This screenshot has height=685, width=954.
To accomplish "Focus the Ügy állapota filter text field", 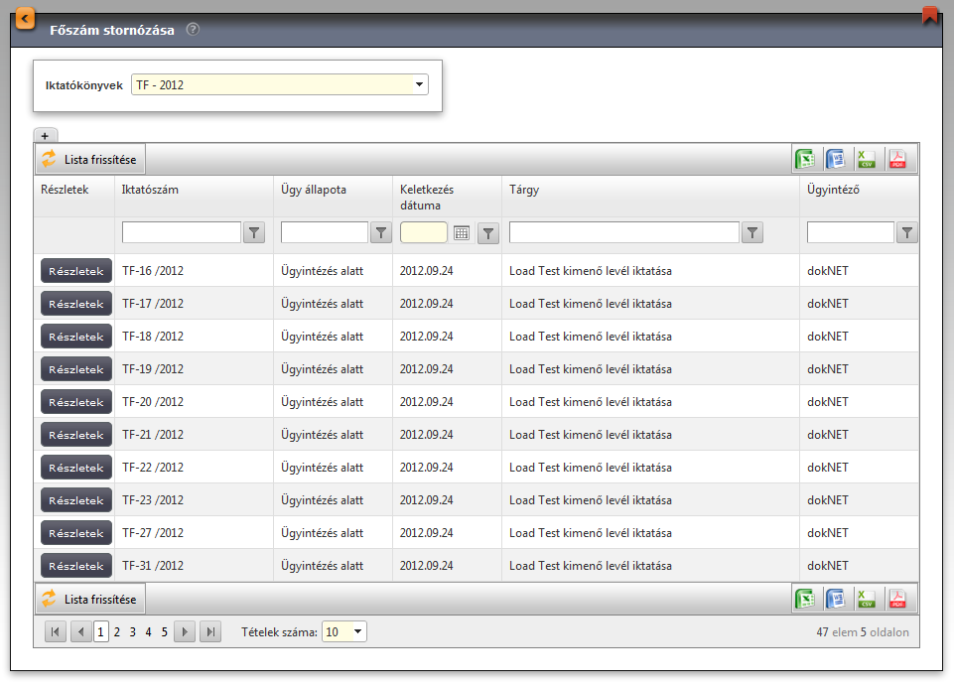I will pos(325,232).
